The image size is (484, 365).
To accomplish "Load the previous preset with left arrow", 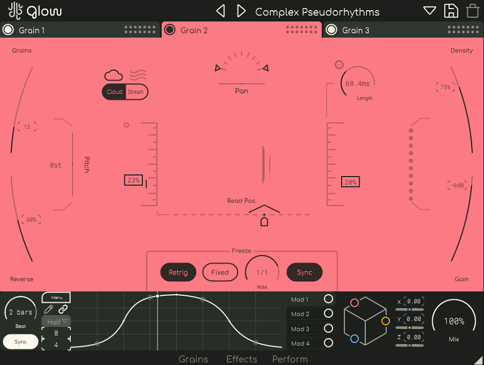I will [221, 11].
